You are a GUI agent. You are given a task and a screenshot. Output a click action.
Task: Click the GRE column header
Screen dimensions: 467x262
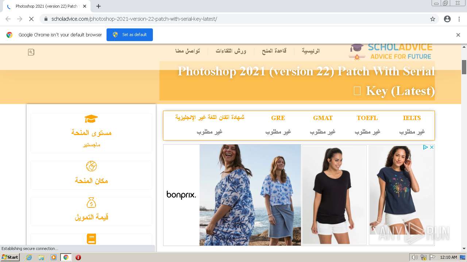click(x=278, y=118)
